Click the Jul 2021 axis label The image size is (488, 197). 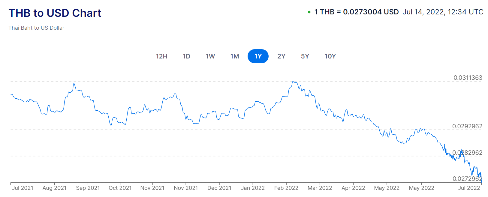(23, 188)
